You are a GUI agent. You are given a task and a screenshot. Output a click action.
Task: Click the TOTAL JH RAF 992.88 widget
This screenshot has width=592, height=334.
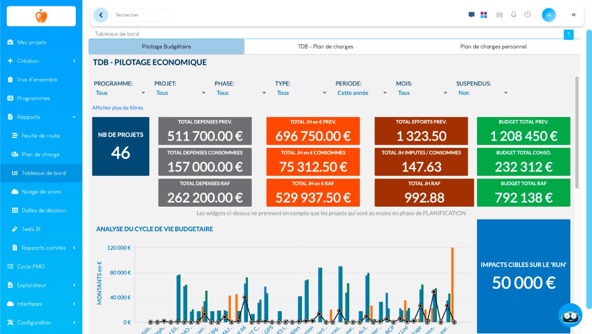(424, 192)
